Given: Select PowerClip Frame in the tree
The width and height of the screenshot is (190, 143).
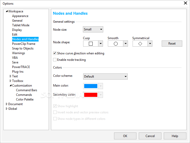Looking at the screenshot, I should (24, 44).
